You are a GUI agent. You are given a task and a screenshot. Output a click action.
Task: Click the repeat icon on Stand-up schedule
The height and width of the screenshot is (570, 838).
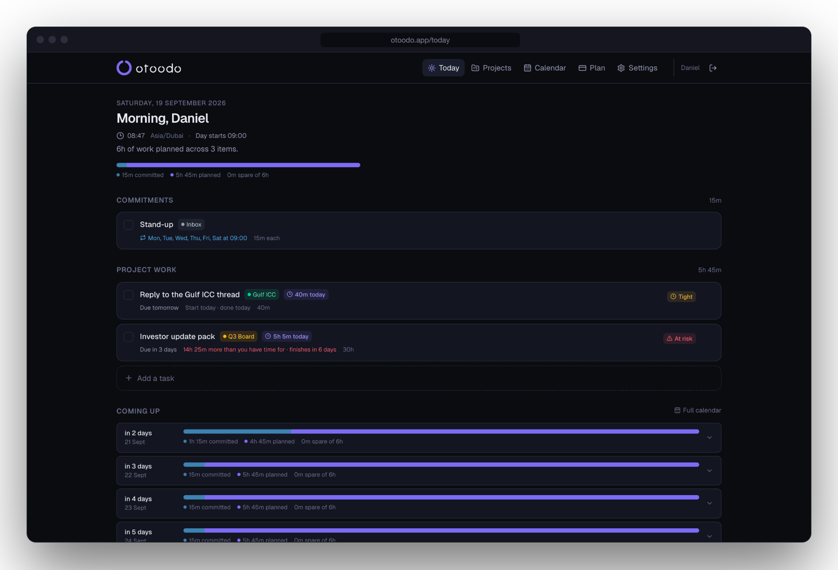point(143,238)
